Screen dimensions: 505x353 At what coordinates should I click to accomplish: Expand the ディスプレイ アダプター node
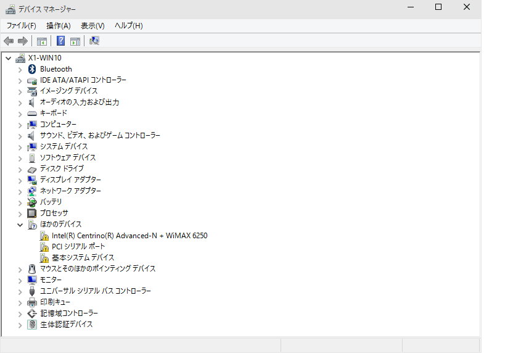(20, 181)
